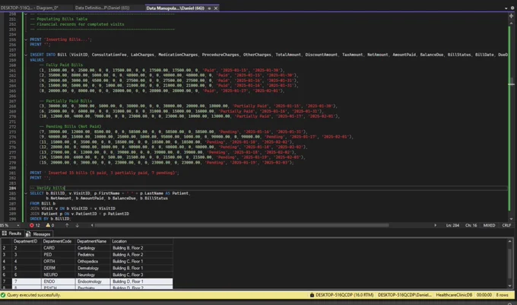The width and height of the screenshot is (517, 305).
Task: Pin the Data Manupula query tab
Action: (x=209, y=8)
